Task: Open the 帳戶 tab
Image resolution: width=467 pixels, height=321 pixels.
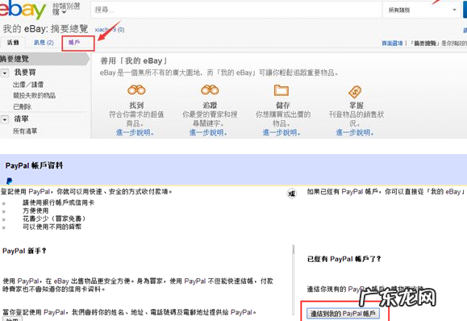Action: (x=74, y=42)
